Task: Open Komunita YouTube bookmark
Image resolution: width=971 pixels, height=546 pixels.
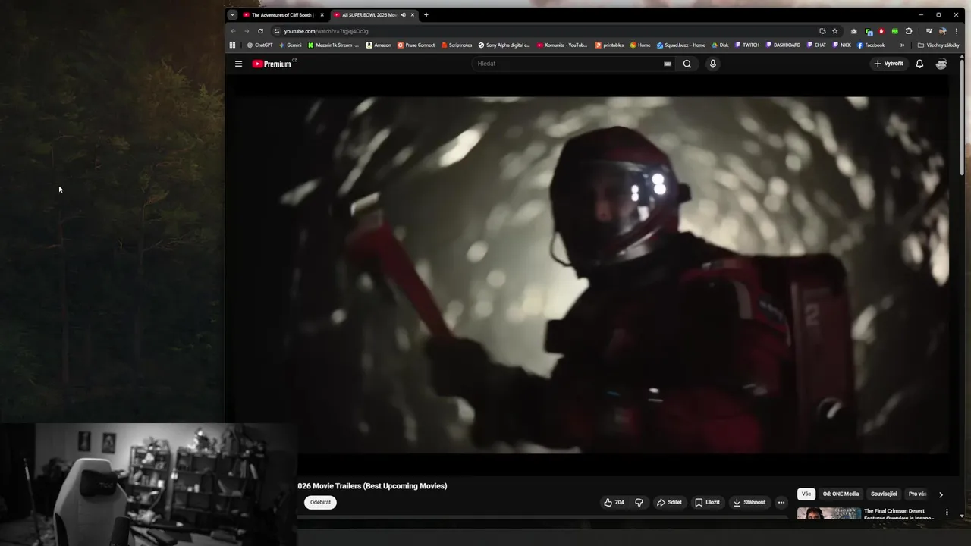Action: (562, 45)
